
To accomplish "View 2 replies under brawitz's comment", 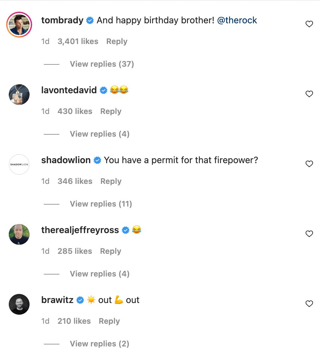I will pos(99,344).
